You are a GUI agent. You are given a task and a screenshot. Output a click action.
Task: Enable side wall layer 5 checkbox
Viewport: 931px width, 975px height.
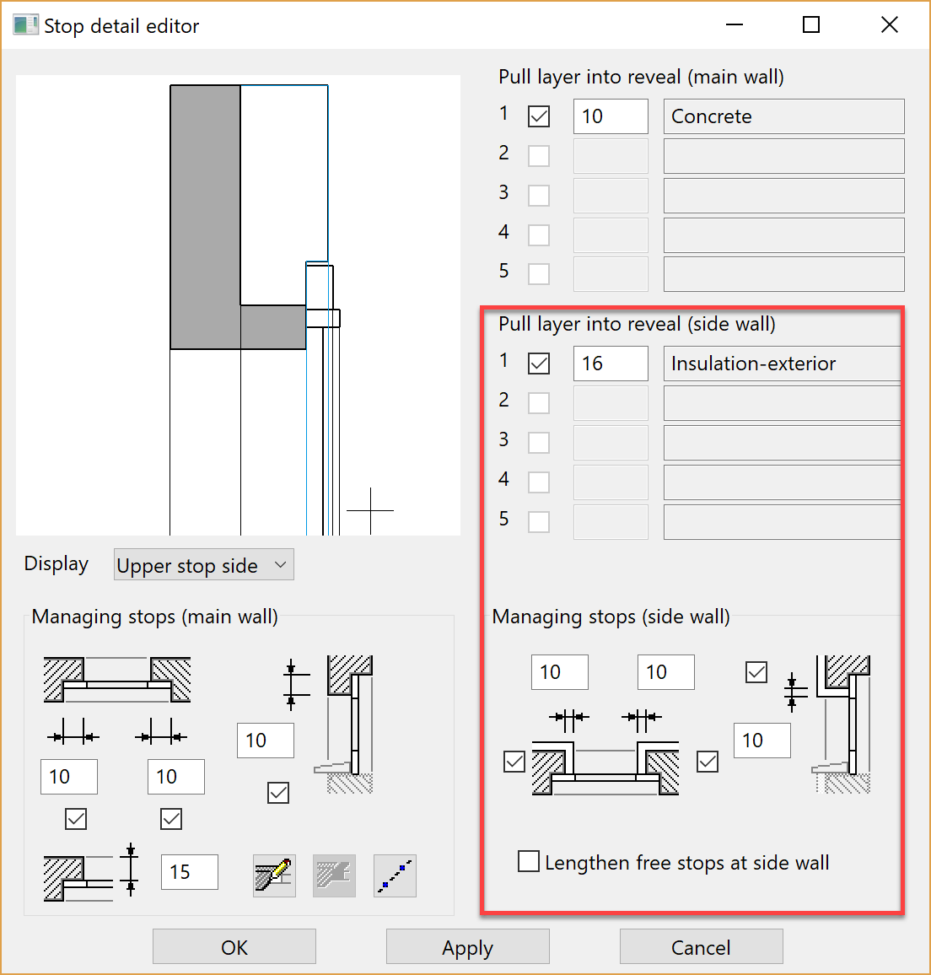[539, 522]
